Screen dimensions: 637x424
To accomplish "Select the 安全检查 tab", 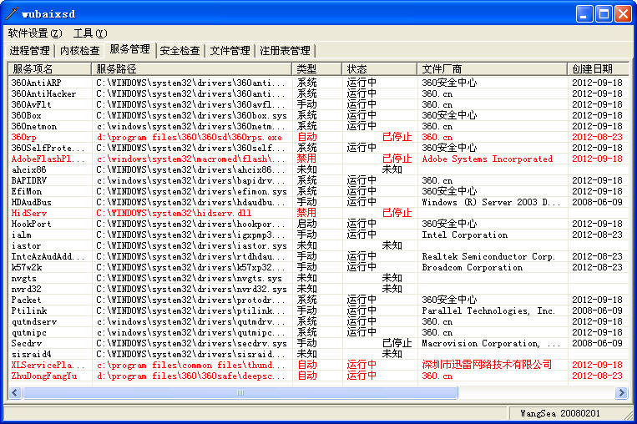I will click(x=179, y=51).
